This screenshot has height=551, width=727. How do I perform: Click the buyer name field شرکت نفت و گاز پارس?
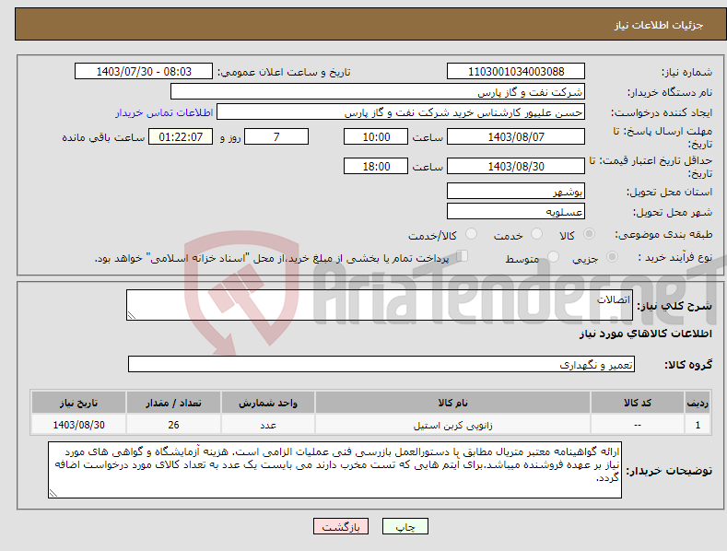pos(378,91)
